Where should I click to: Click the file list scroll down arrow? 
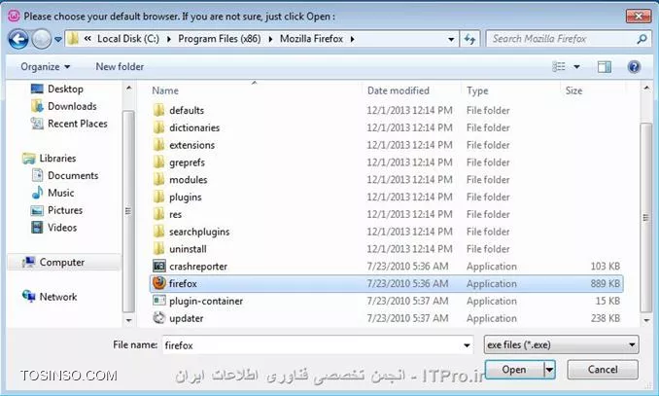coord(646,320)
